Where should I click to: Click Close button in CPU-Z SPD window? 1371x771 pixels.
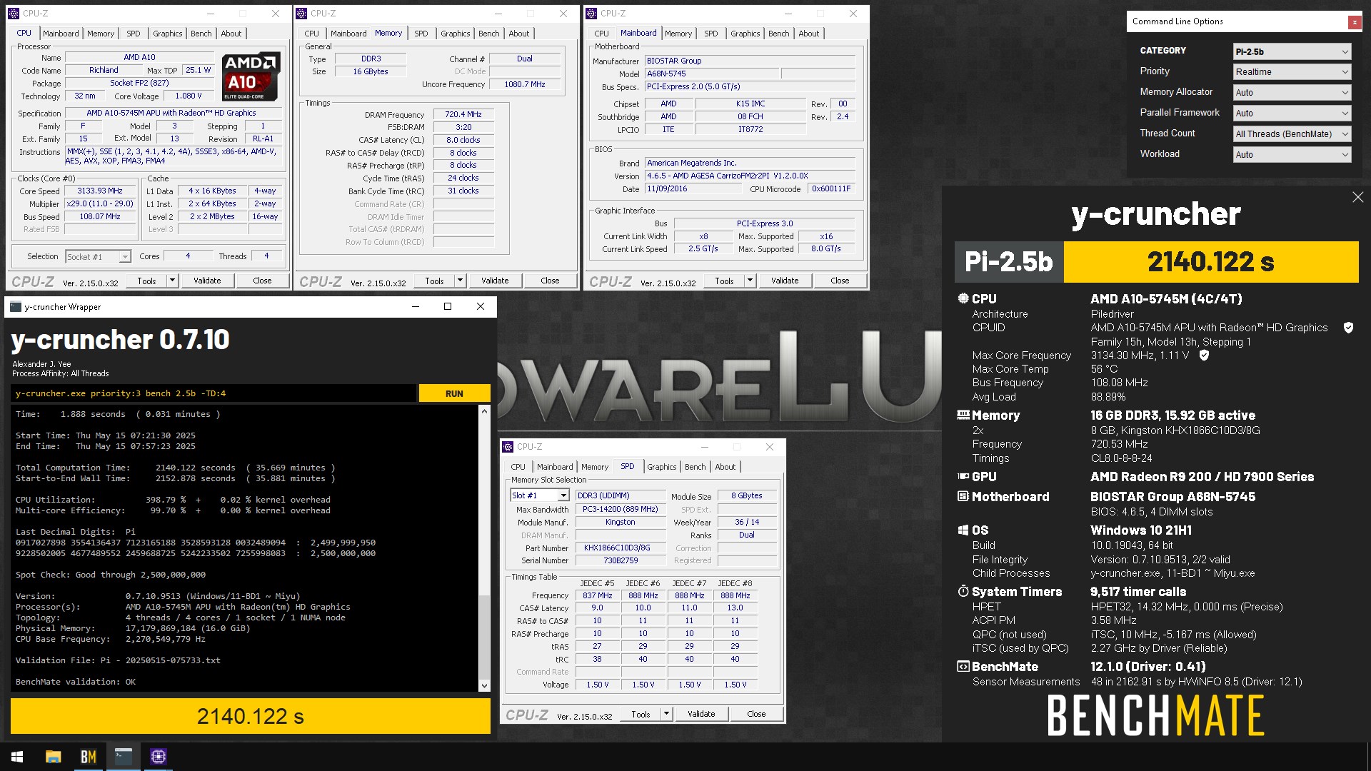756,714
